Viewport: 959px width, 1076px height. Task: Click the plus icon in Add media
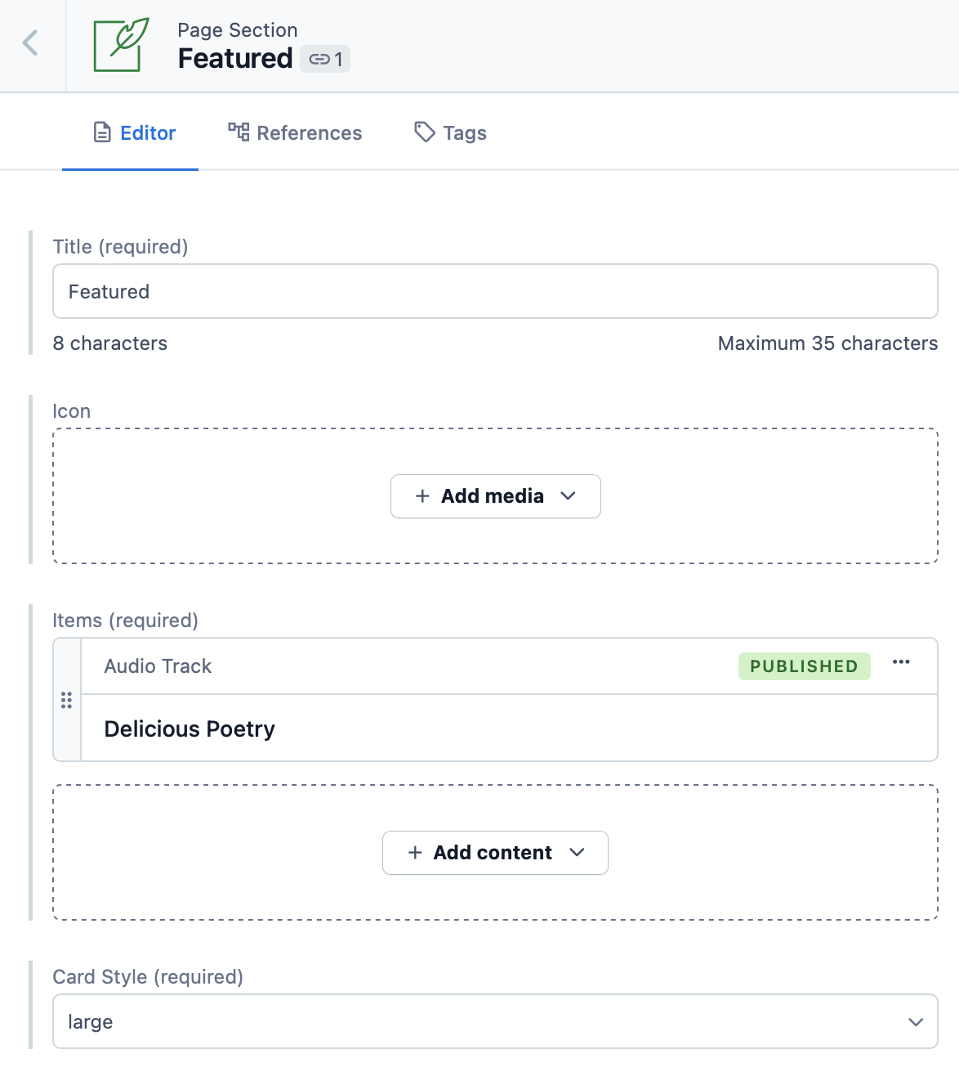tap(422, 496)
